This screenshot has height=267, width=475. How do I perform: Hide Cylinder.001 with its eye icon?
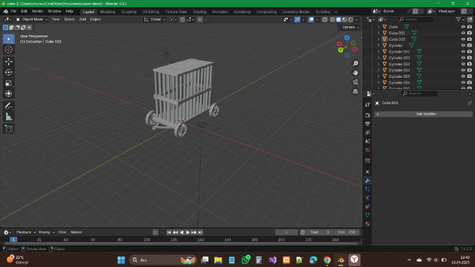coord(463,51)
